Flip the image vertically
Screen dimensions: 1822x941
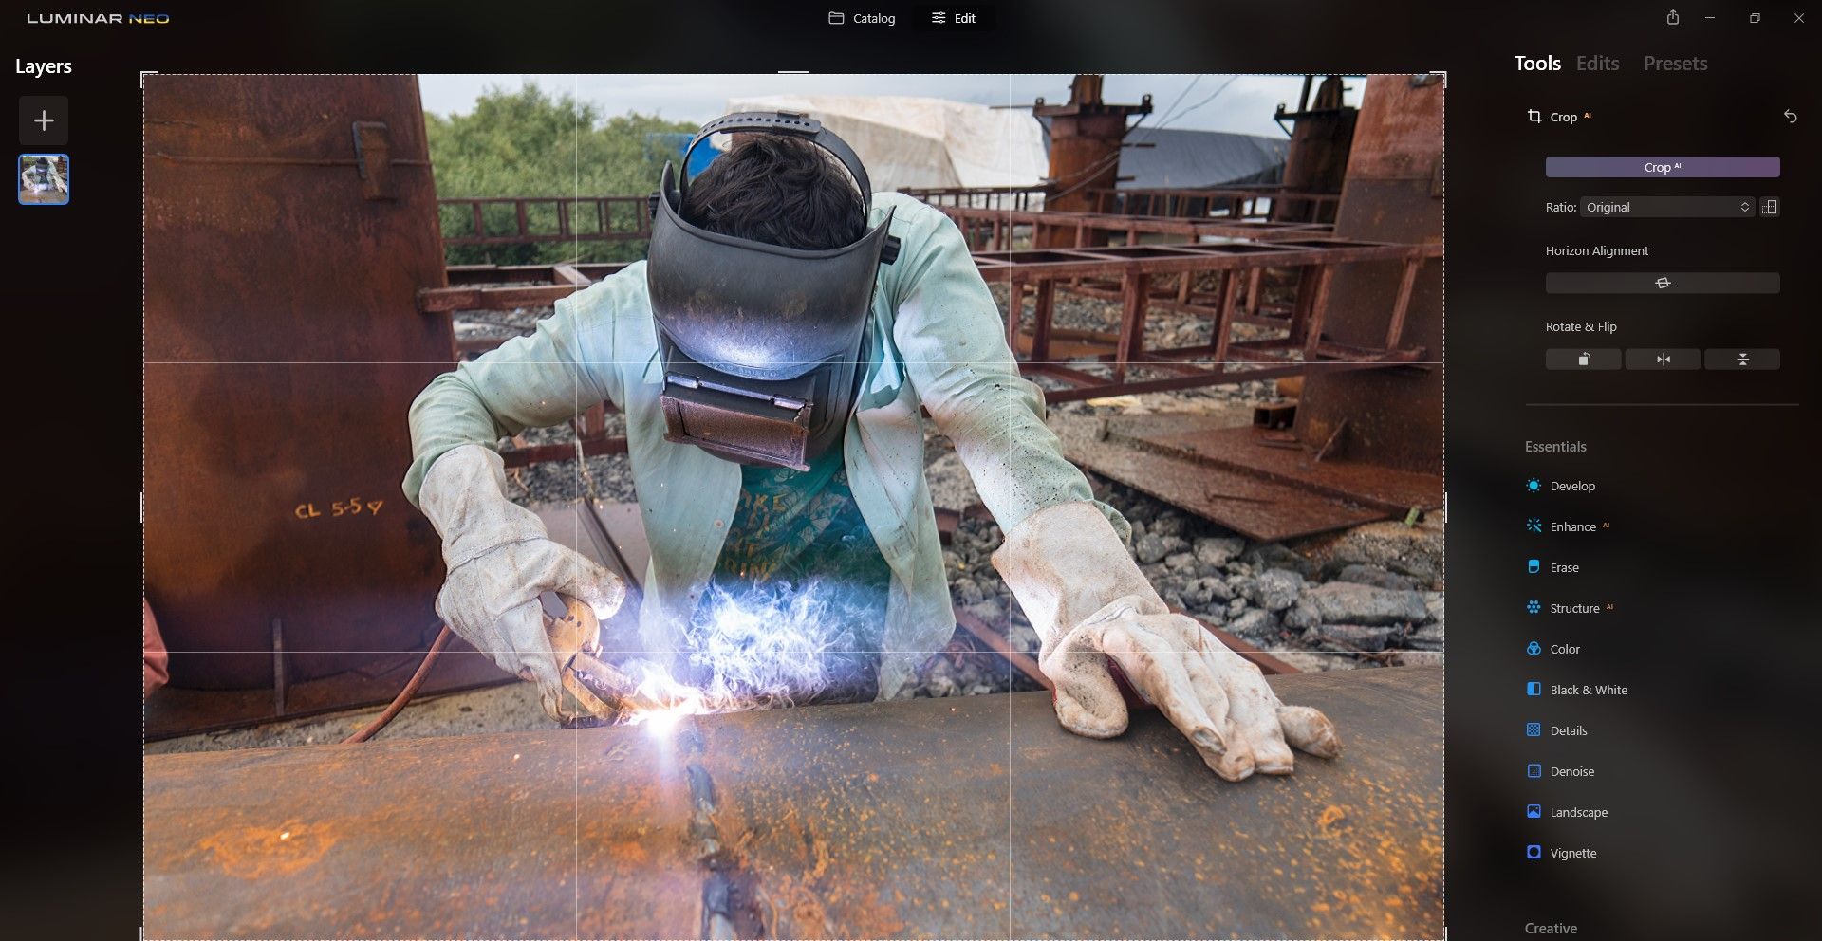(x=1742, y=360)
